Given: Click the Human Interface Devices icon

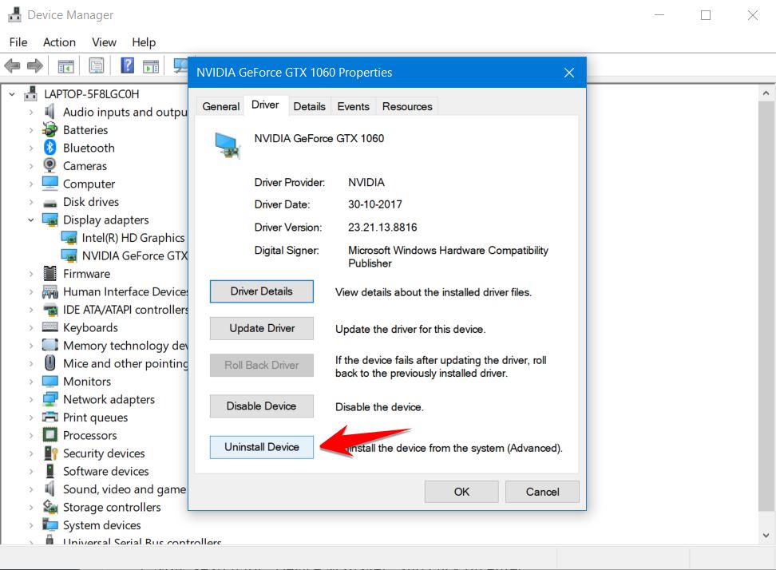Looking at the screenshot, I should pos(50,291).
